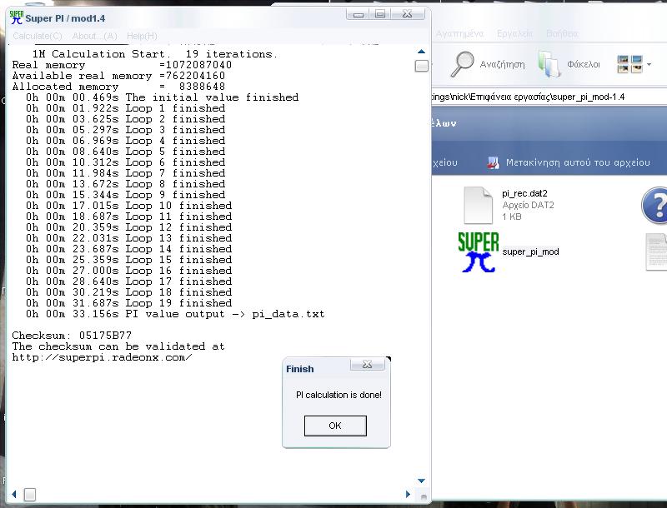Viewport: 667px width, 508px height.
Task: Click the "Loop 17 finished" line
Action: click(128, 281)
